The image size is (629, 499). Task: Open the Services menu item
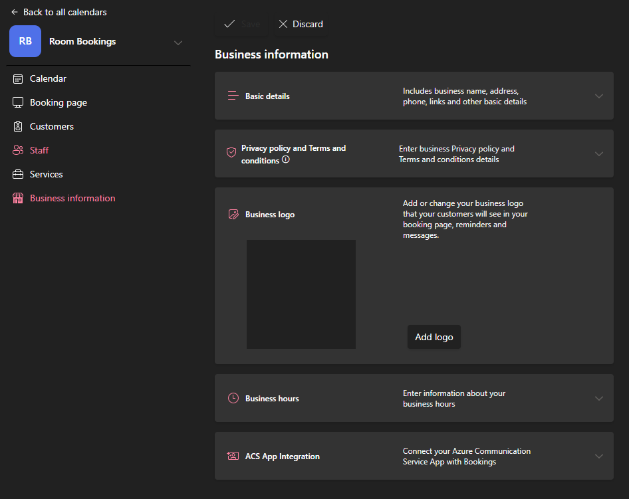[46, 174]
